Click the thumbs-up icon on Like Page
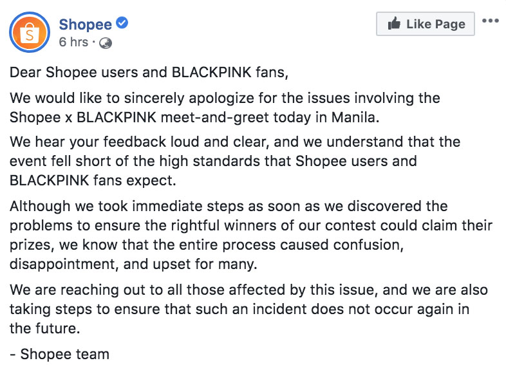This screenshot has height=372, width=506. pyautogui.click(x=394, y=24)
